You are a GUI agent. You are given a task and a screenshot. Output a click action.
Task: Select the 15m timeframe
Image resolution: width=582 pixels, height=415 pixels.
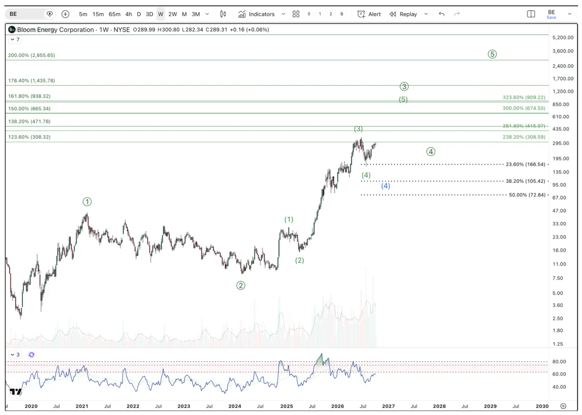click(x=98, y=14)
